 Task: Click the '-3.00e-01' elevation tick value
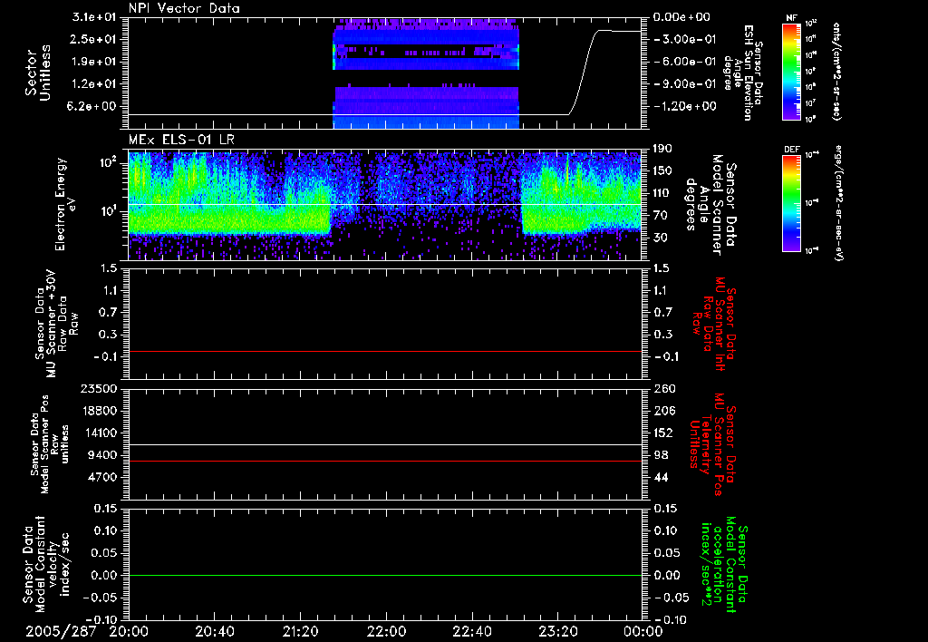click(x=684, y=39)
